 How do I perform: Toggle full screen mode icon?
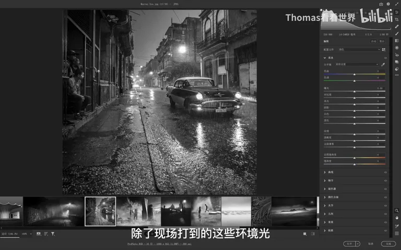click(396, 4)
